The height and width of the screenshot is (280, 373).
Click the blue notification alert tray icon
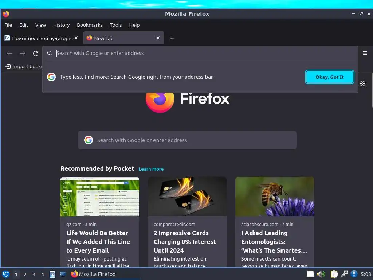pos(354,274)
